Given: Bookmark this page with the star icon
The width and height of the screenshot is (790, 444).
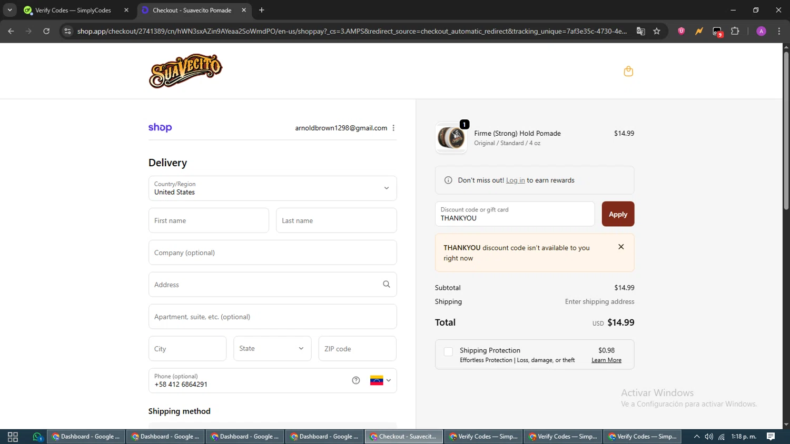Looking at the screenshot, I should (x=657, y=31).
